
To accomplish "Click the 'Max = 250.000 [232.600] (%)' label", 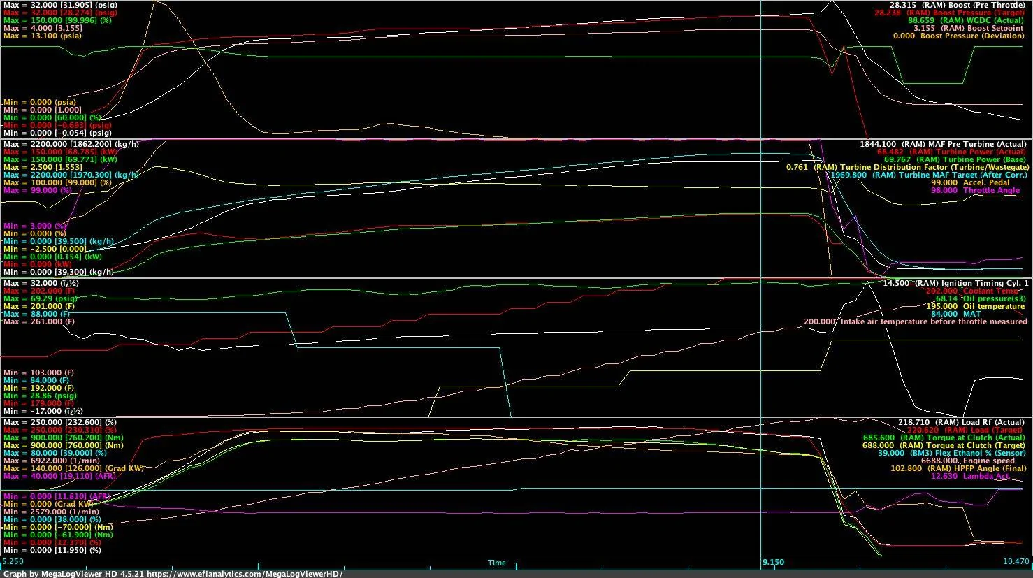I will 60,422.
